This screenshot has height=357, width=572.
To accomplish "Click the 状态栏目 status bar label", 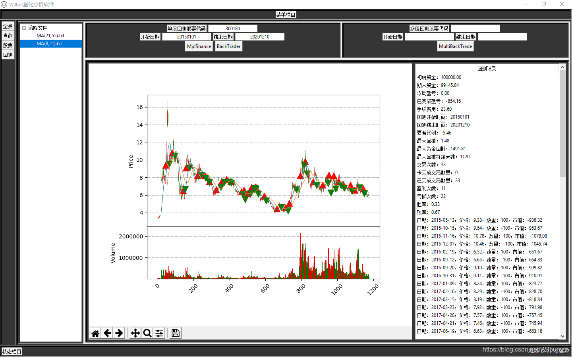I will click(12, 351).
